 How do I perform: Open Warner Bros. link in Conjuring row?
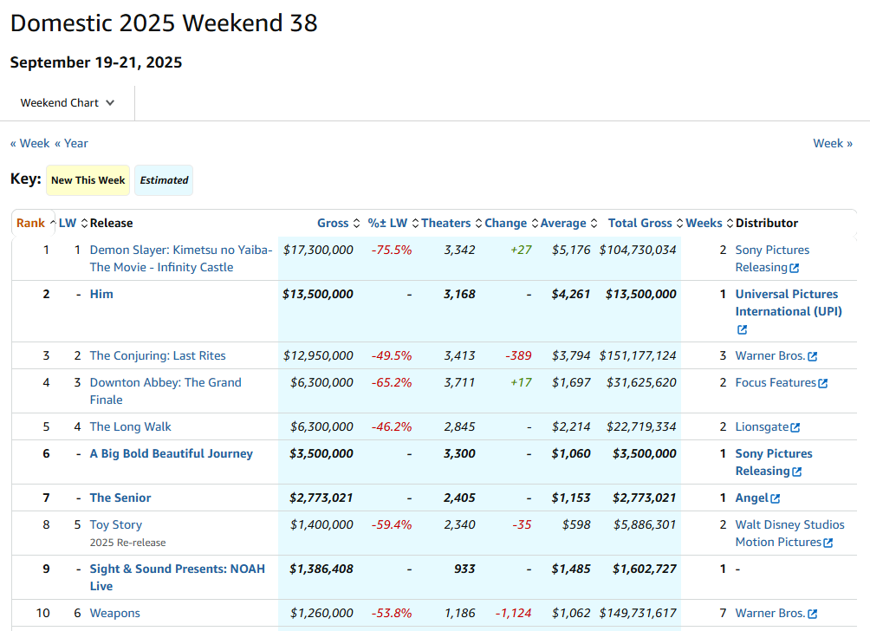770,355
